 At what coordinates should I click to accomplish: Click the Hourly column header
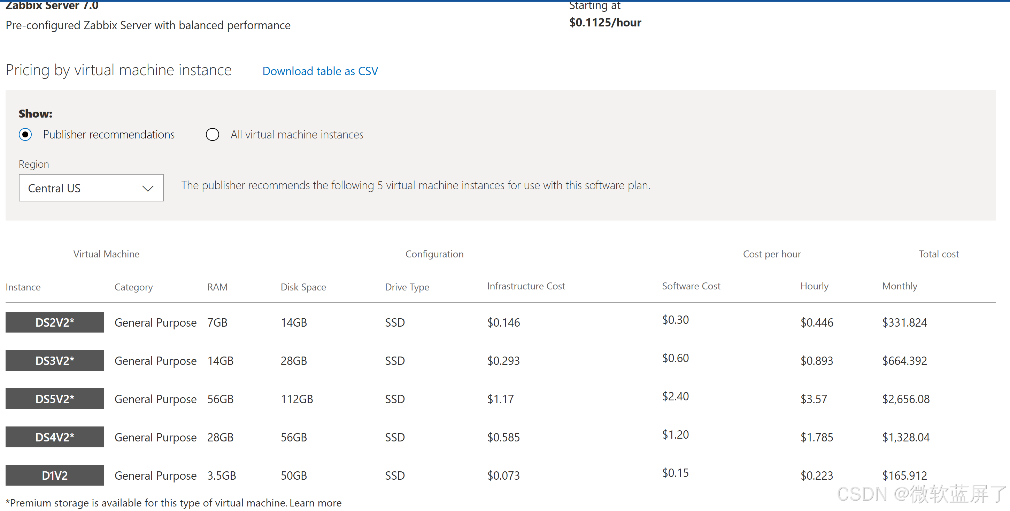(814, 286)
